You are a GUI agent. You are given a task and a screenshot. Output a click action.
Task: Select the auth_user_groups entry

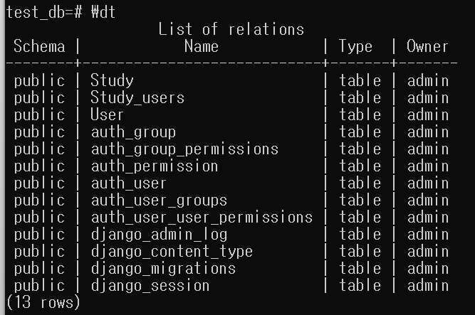159,201
